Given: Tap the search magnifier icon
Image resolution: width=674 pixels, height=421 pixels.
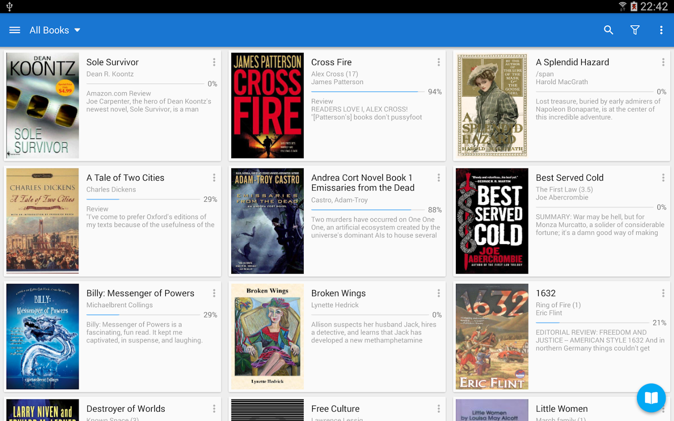Looking at the screenshot, I should 608,30.
